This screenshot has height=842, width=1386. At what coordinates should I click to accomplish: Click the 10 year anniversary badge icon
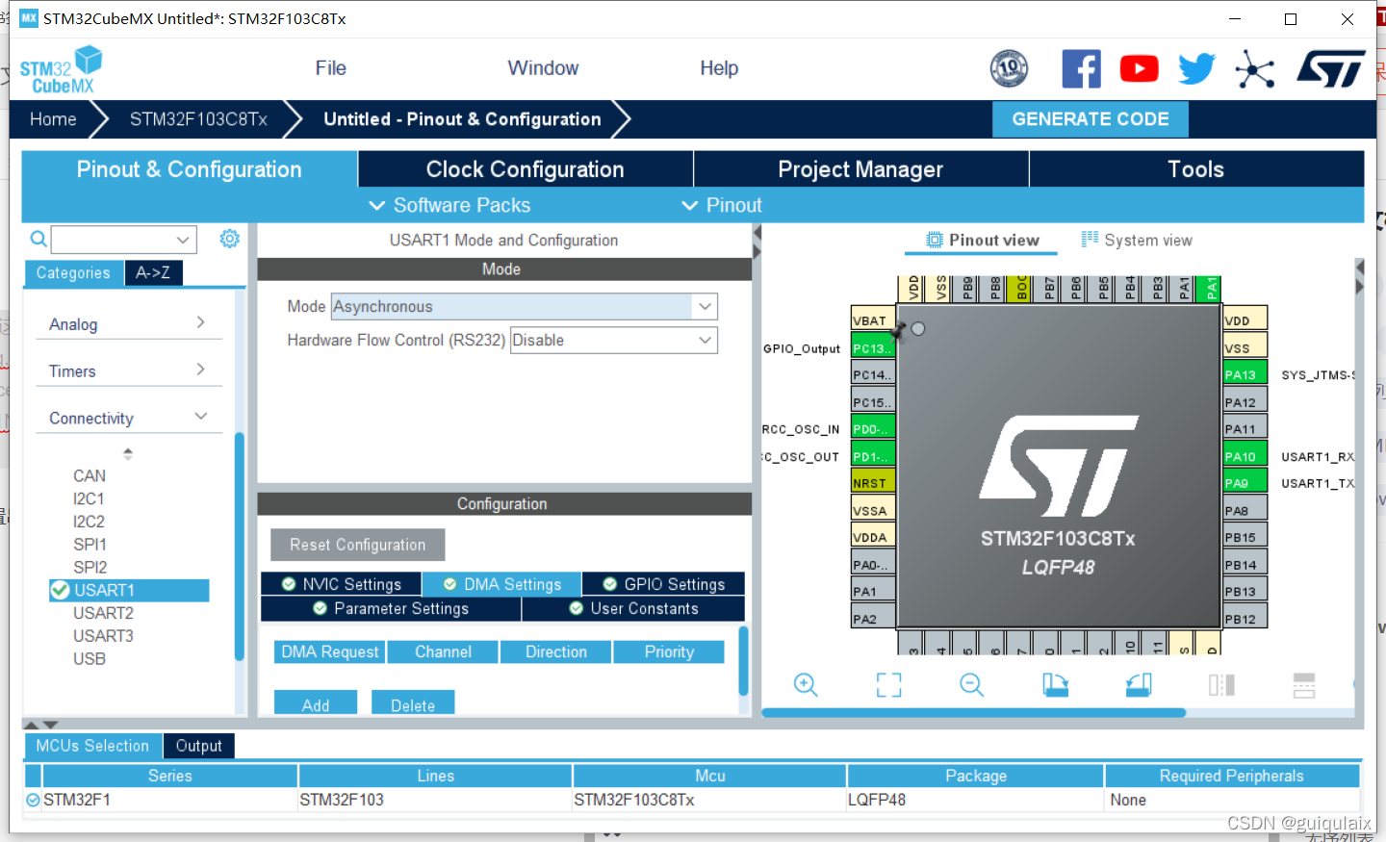(x=1009, y=68)
